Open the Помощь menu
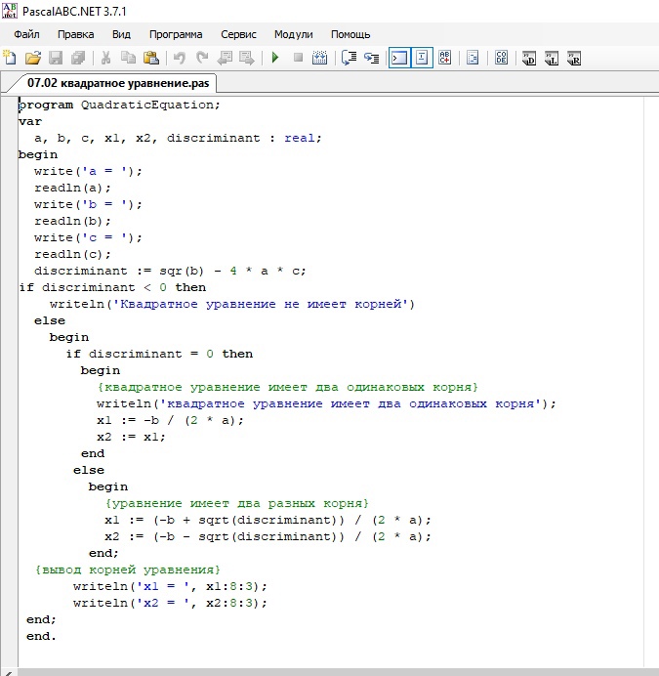Image resolution: width=659 pixels, height=676 pixels. [x=350, y=34]
